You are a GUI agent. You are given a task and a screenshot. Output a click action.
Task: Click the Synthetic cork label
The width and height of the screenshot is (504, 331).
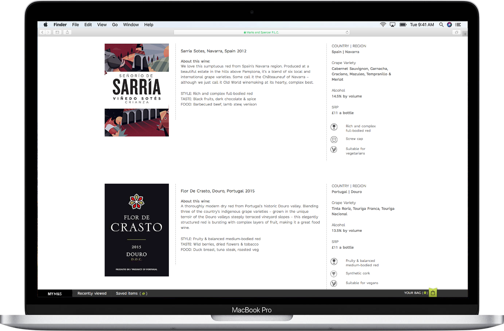tap(358, 274)
